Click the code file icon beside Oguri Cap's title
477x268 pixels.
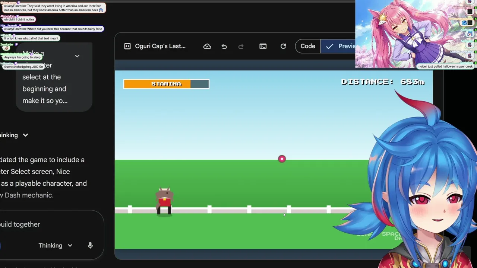127,46
